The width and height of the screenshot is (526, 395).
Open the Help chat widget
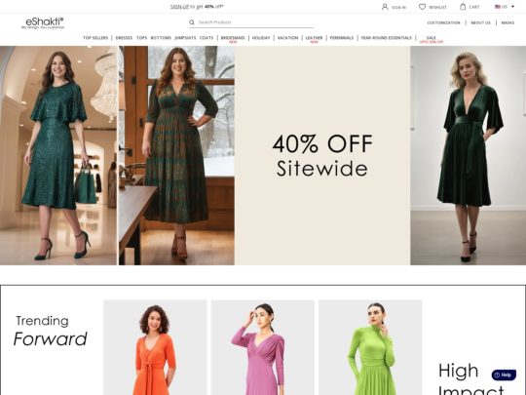[504, 375]
